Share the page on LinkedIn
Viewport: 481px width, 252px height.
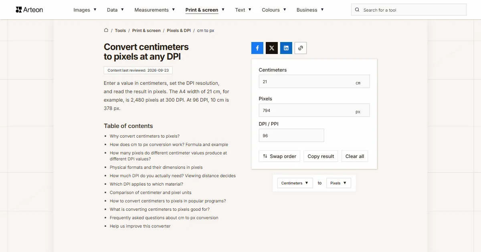286,48
